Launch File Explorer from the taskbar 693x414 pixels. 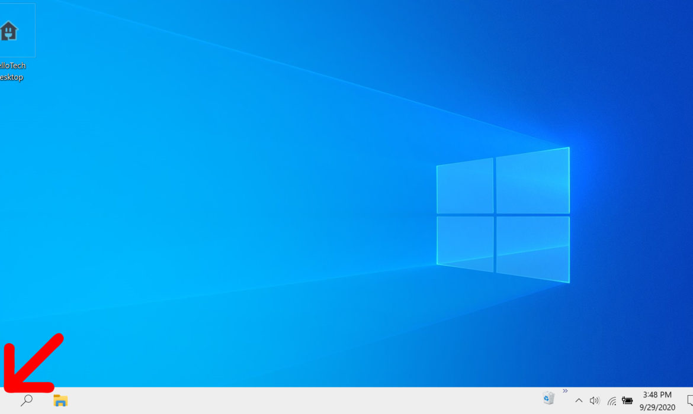click(x=60, y=400)
